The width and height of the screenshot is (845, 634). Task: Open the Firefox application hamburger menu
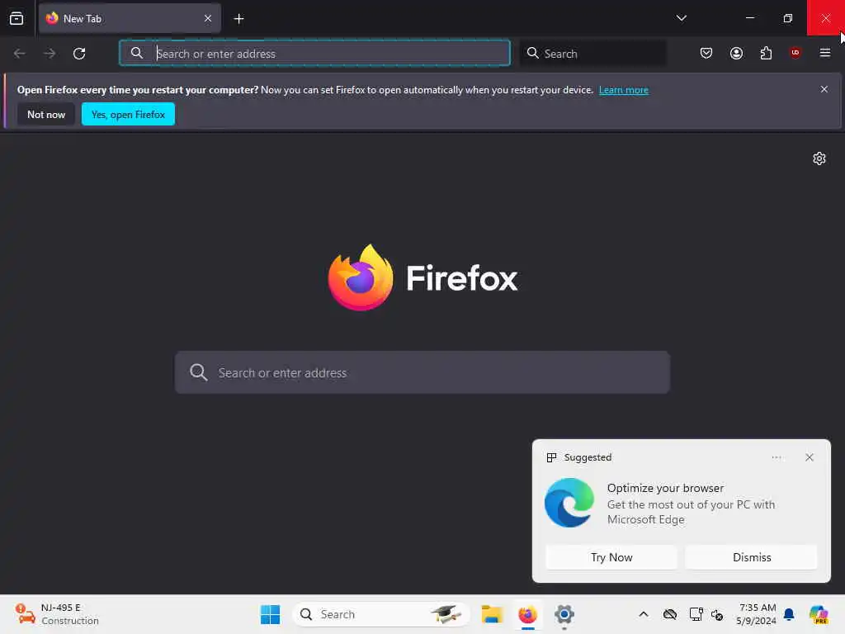(x=824, y=53)
